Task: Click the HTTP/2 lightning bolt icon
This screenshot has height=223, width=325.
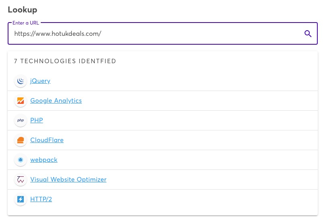Action: pyautogui.click(x=21, y=199)
